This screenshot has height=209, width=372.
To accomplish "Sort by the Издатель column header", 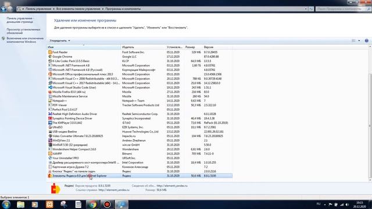I will 143,47.
